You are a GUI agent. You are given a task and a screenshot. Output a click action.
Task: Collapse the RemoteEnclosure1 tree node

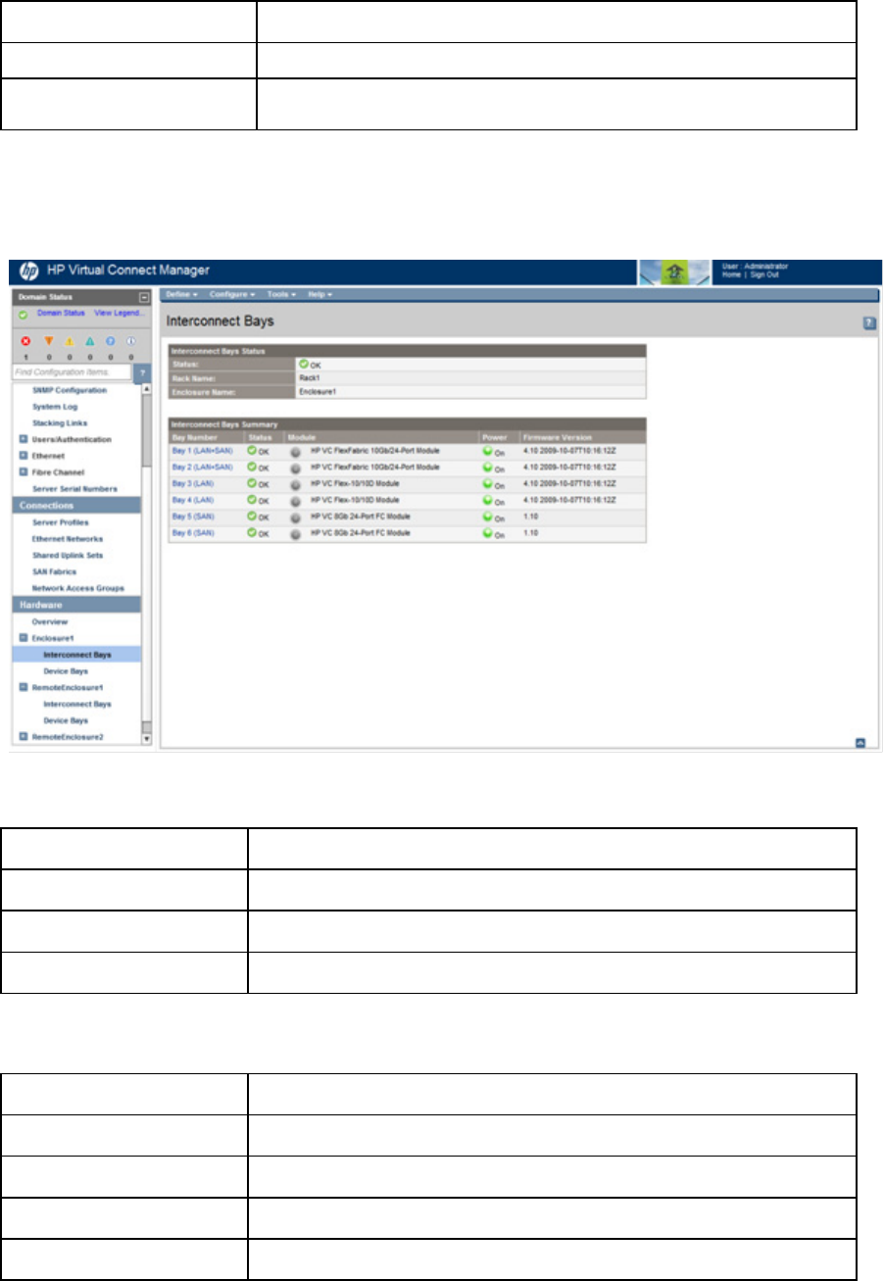click(x=23, y=688)
